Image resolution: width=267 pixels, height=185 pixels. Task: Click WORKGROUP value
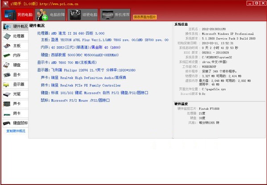pyautogui.click(x=209, y=67)
